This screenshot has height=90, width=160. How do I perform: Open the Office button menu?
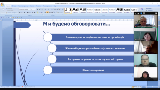(2, 4)
